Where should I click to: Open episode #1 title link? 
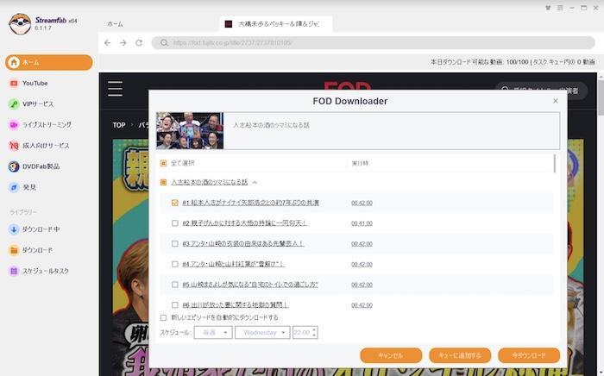pos(250,203)
